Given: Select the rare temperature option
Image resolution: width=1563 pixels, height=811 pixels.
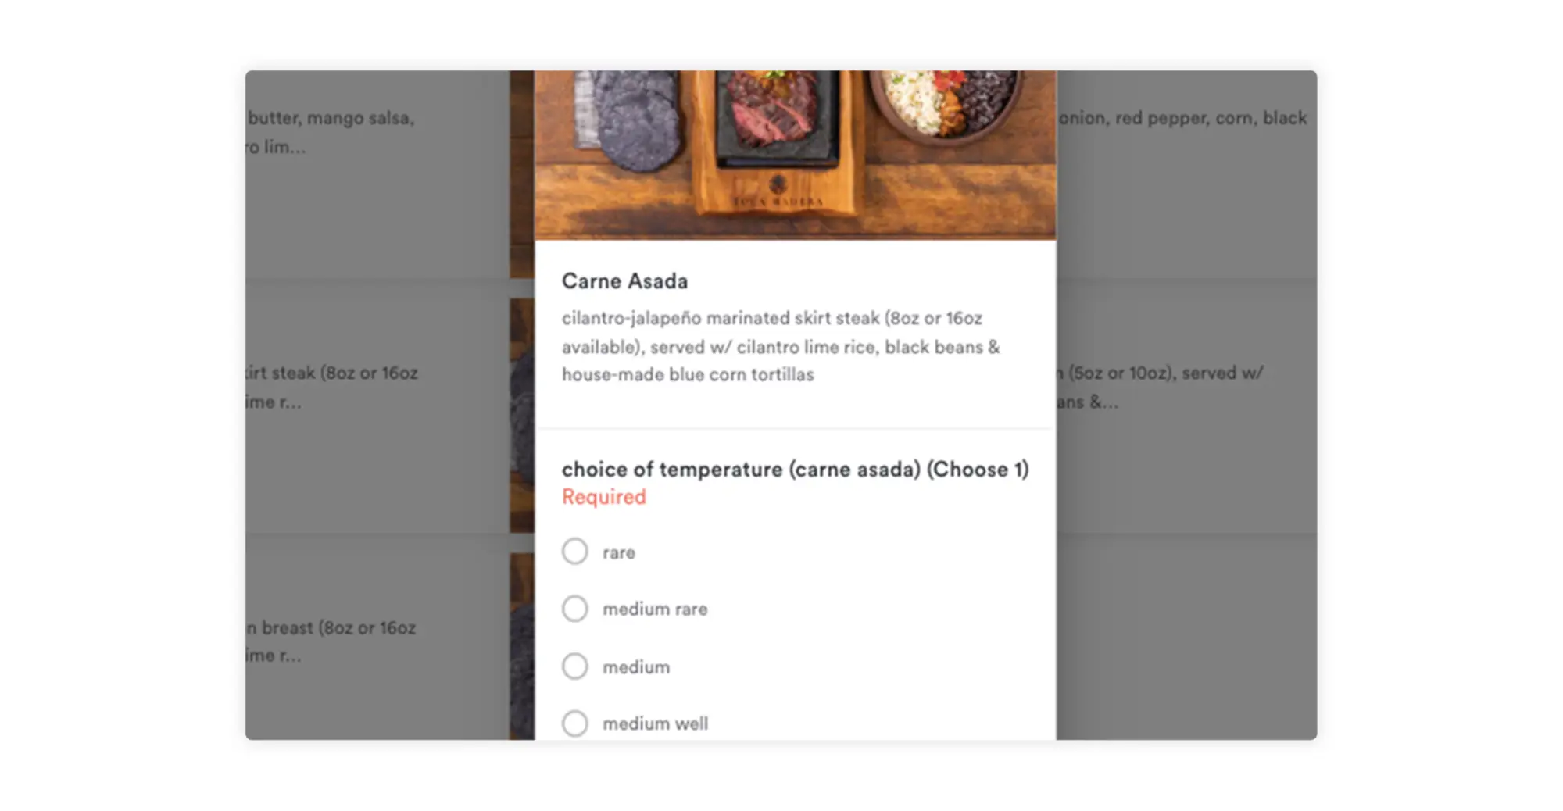Looking at the screenshot, I should pyautogui.click(x=575, y=551).
